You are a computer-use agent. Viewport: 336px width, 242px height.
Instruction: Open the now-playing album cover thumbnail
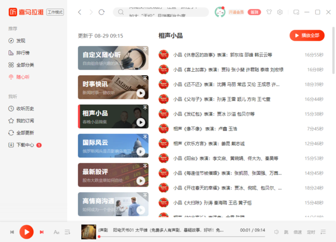88,232
